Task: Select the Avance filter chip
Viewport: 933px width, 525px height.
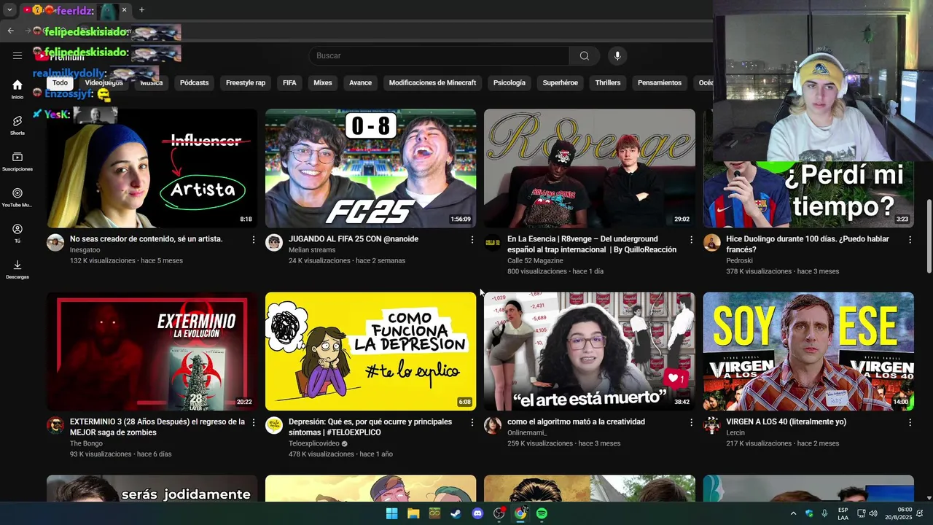Action: (x=360, y=82)
